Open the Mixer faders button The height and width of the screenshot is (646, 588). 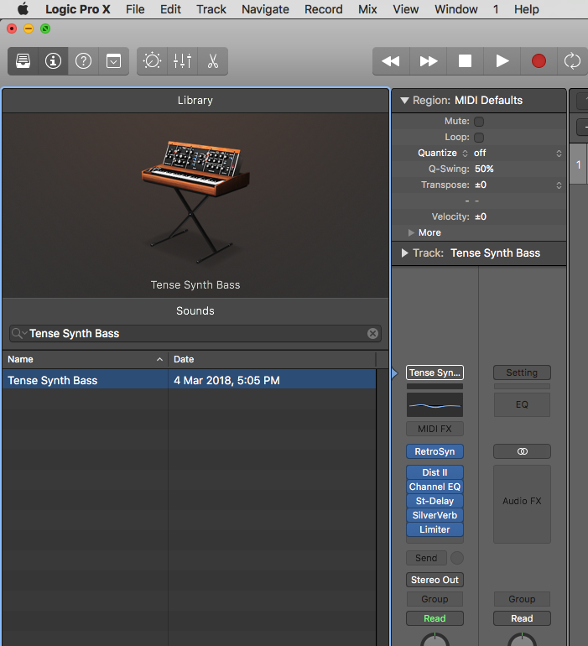coord(182,61)
